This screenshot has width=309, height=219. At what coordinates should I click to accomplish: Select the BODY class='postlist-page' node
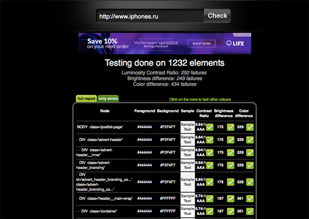100,127
